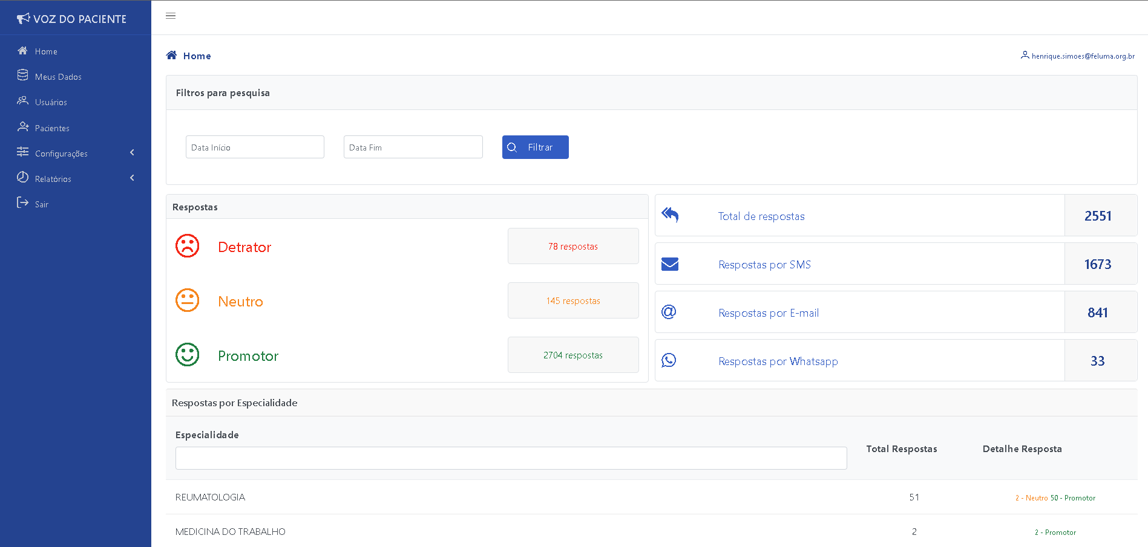Click the 50 - Promotor detail text
Viewport: 1148px width, 547px height.
(x=1073, y=498)
